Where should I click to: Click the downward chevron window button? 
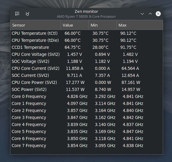click(x=142, y=14)
